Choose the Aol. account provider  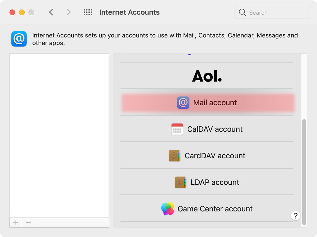(x=207, y=76)
